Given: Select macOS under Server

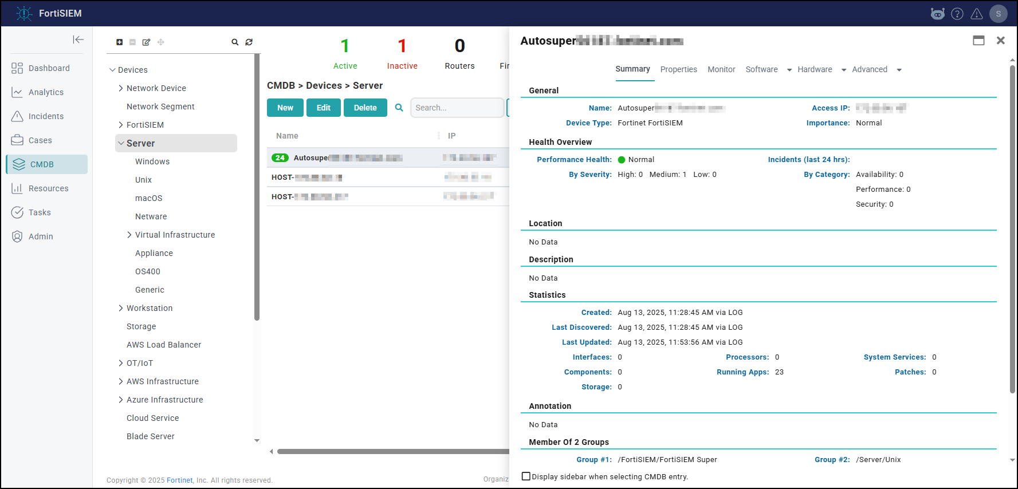Looking at the screenshot, I should click(x=149, y=198).
